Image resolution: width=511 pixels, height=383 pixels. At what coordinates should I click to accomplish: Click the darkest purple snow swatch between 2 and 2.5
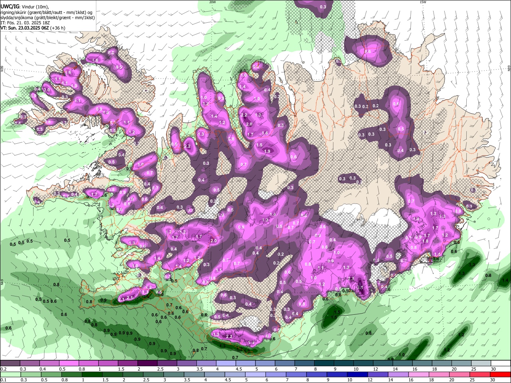[147, 363]
